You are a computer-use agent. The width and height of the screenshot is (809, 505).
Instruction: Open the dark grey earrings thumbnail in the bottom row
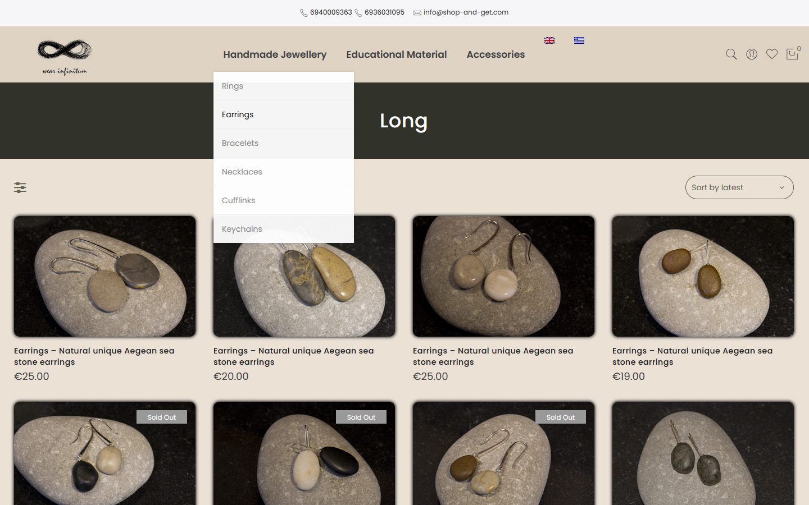(703, 453)
